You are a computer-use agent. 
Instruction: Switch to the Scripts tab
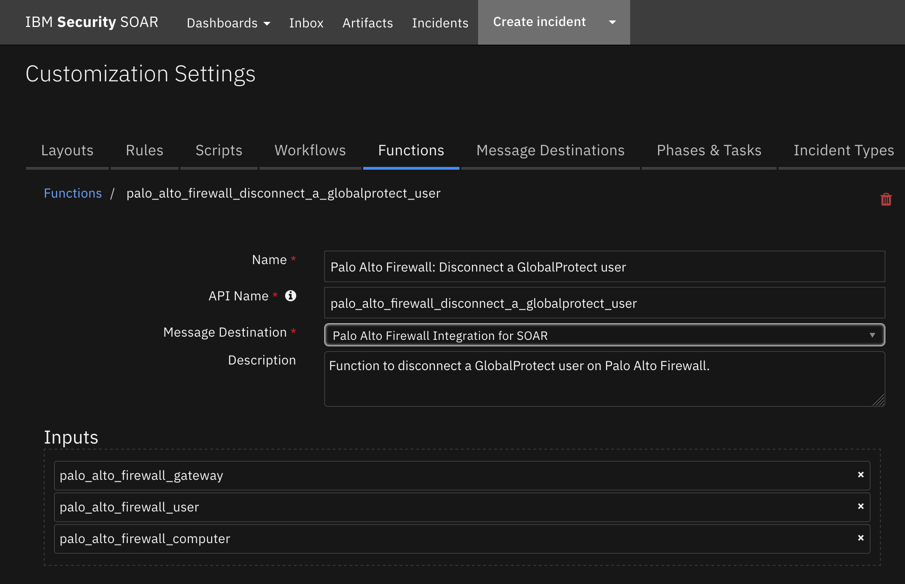(x=219, y=150)
